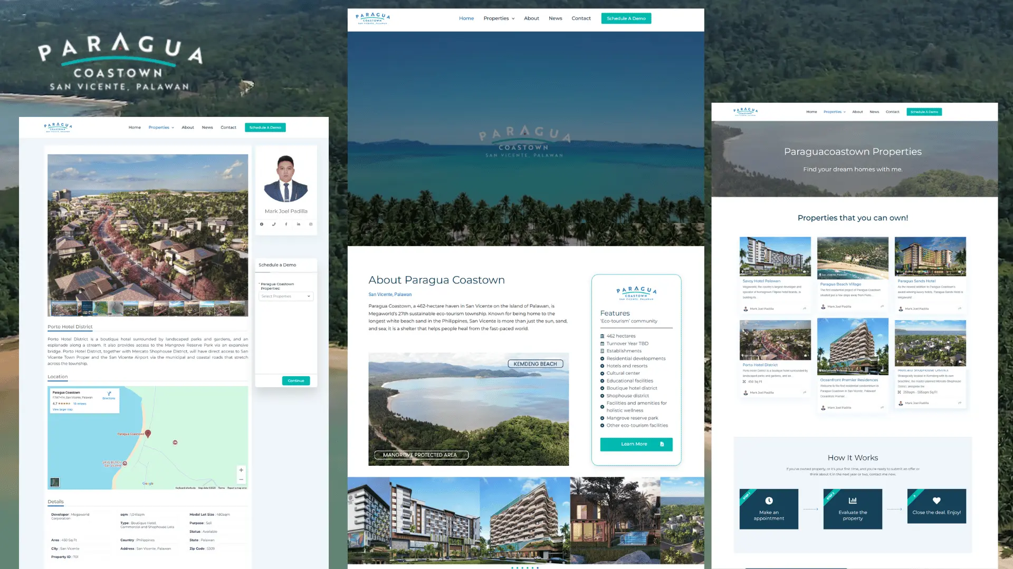Click the Make an appointment step card

[769, 509]
